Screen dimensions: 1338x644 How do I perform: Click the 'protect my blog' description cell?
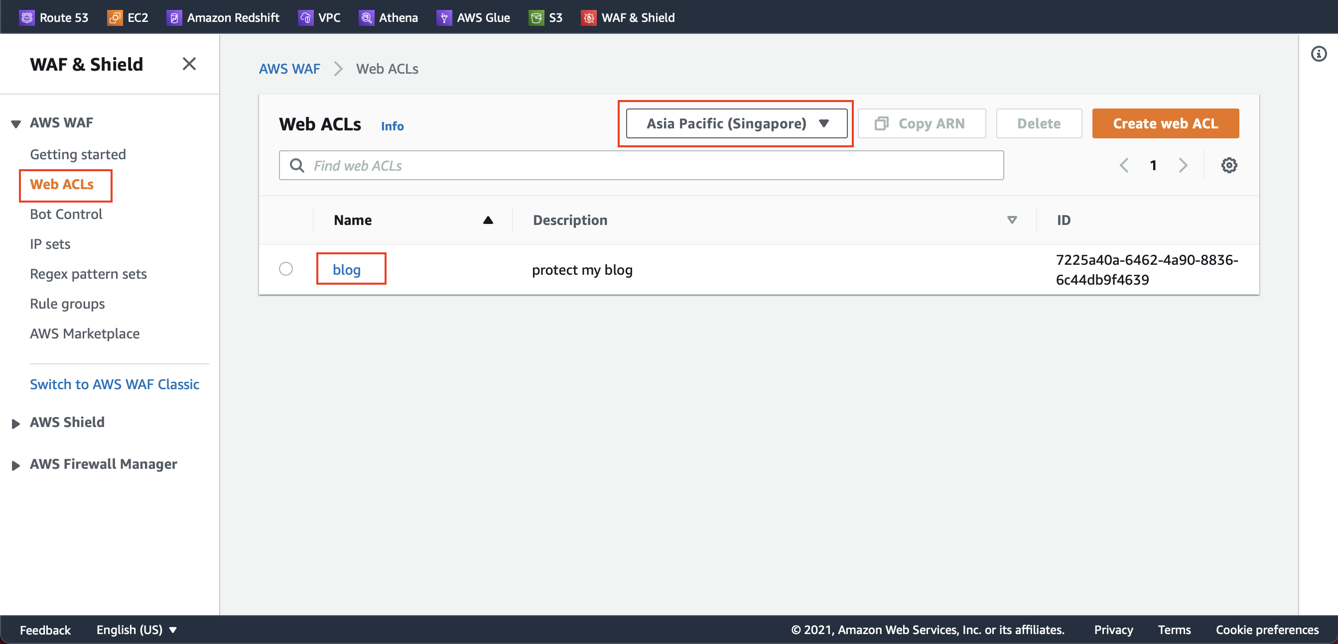(x=582, y=269)
